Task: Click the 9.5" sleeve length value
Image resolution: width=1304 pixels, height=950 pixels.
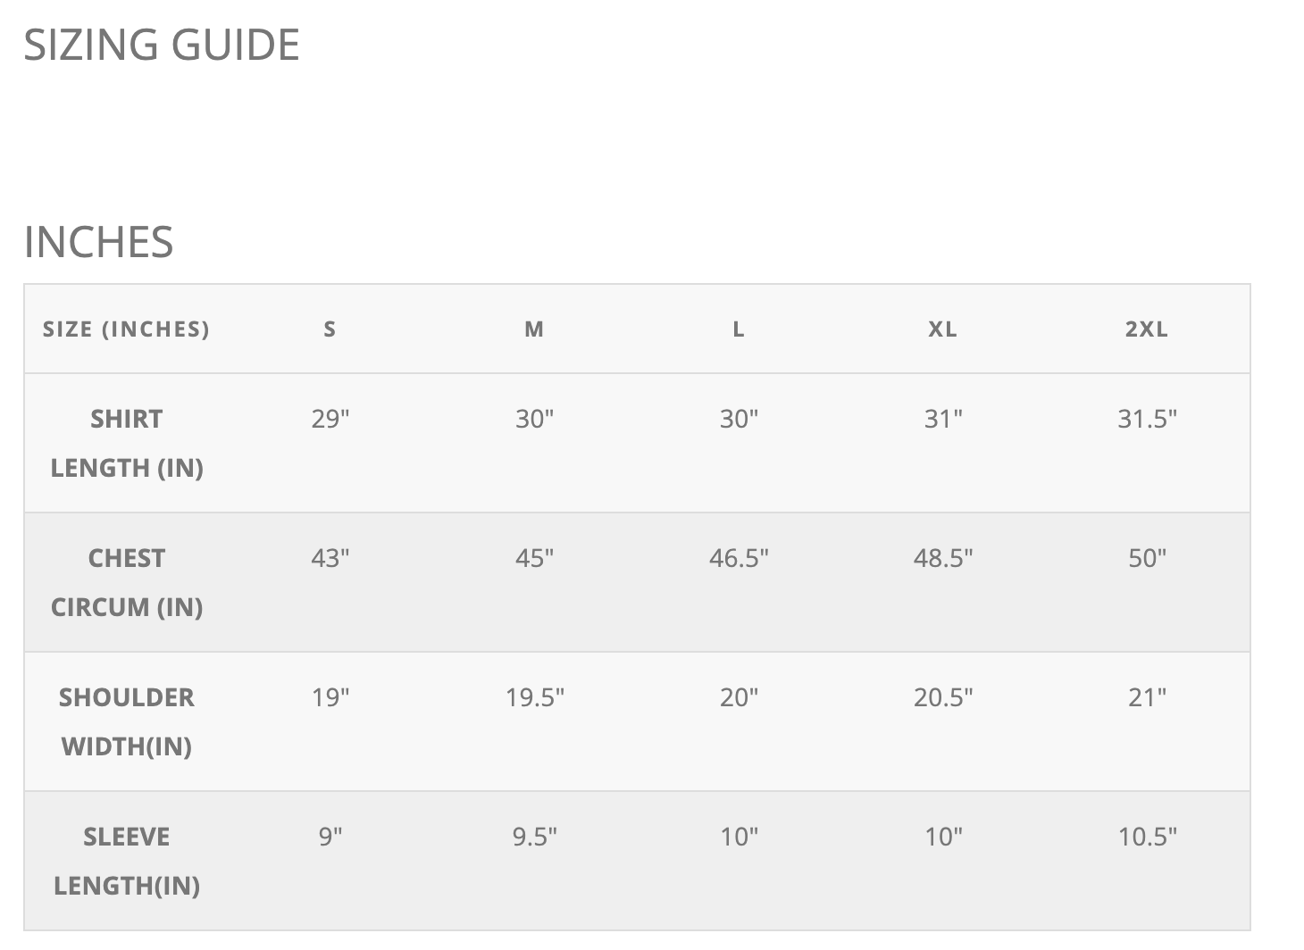Action: (x=535, y=837)
